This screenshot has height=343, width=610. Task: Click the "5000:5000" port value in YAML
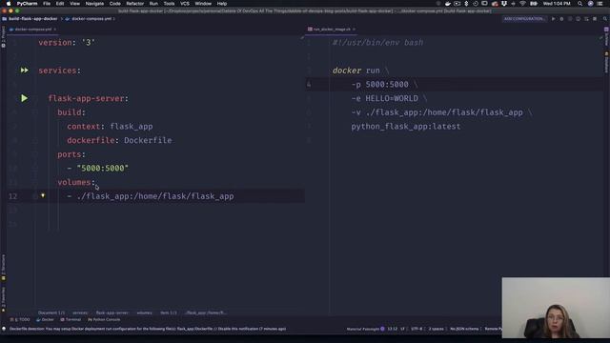[103, 168]
